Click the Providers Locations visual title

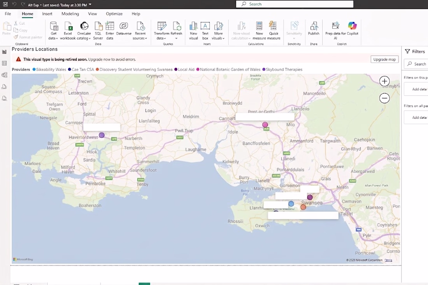pos(35,49)
